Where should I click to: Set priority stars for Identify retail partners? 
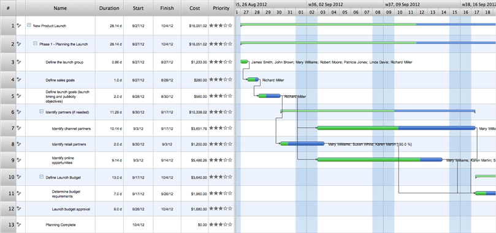pyautogui.click(x=221, y=144)
